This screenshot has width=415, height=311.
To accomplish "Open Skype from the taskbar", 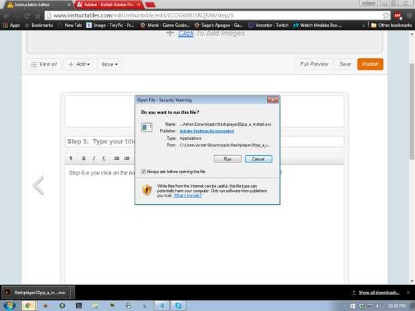I will 178,306.
